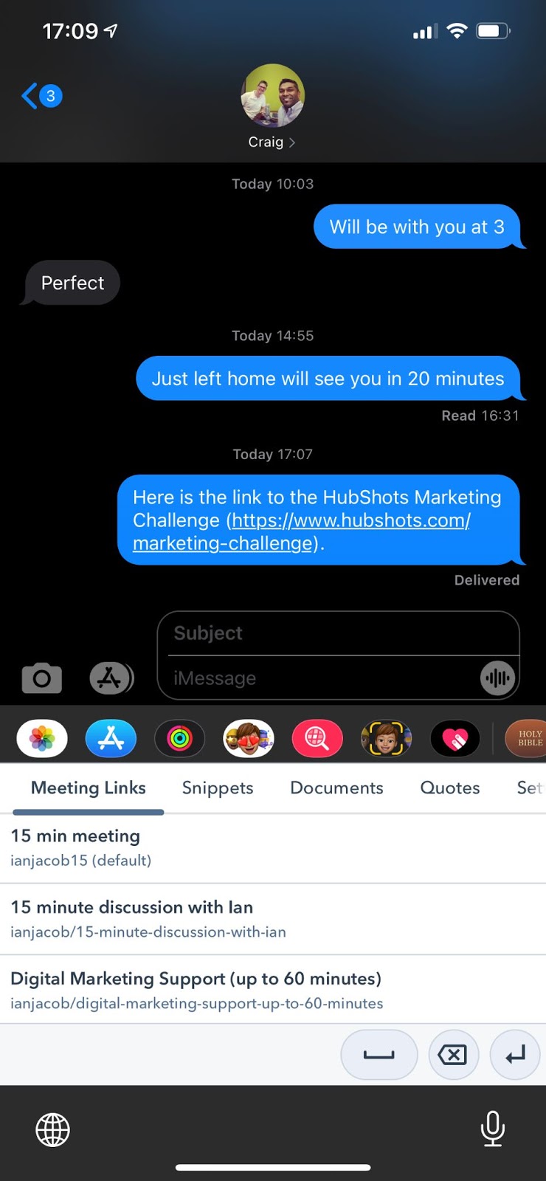546x1181 pixels.
Task: Expand Craig contact details chevron
Action: pos(292,142)
